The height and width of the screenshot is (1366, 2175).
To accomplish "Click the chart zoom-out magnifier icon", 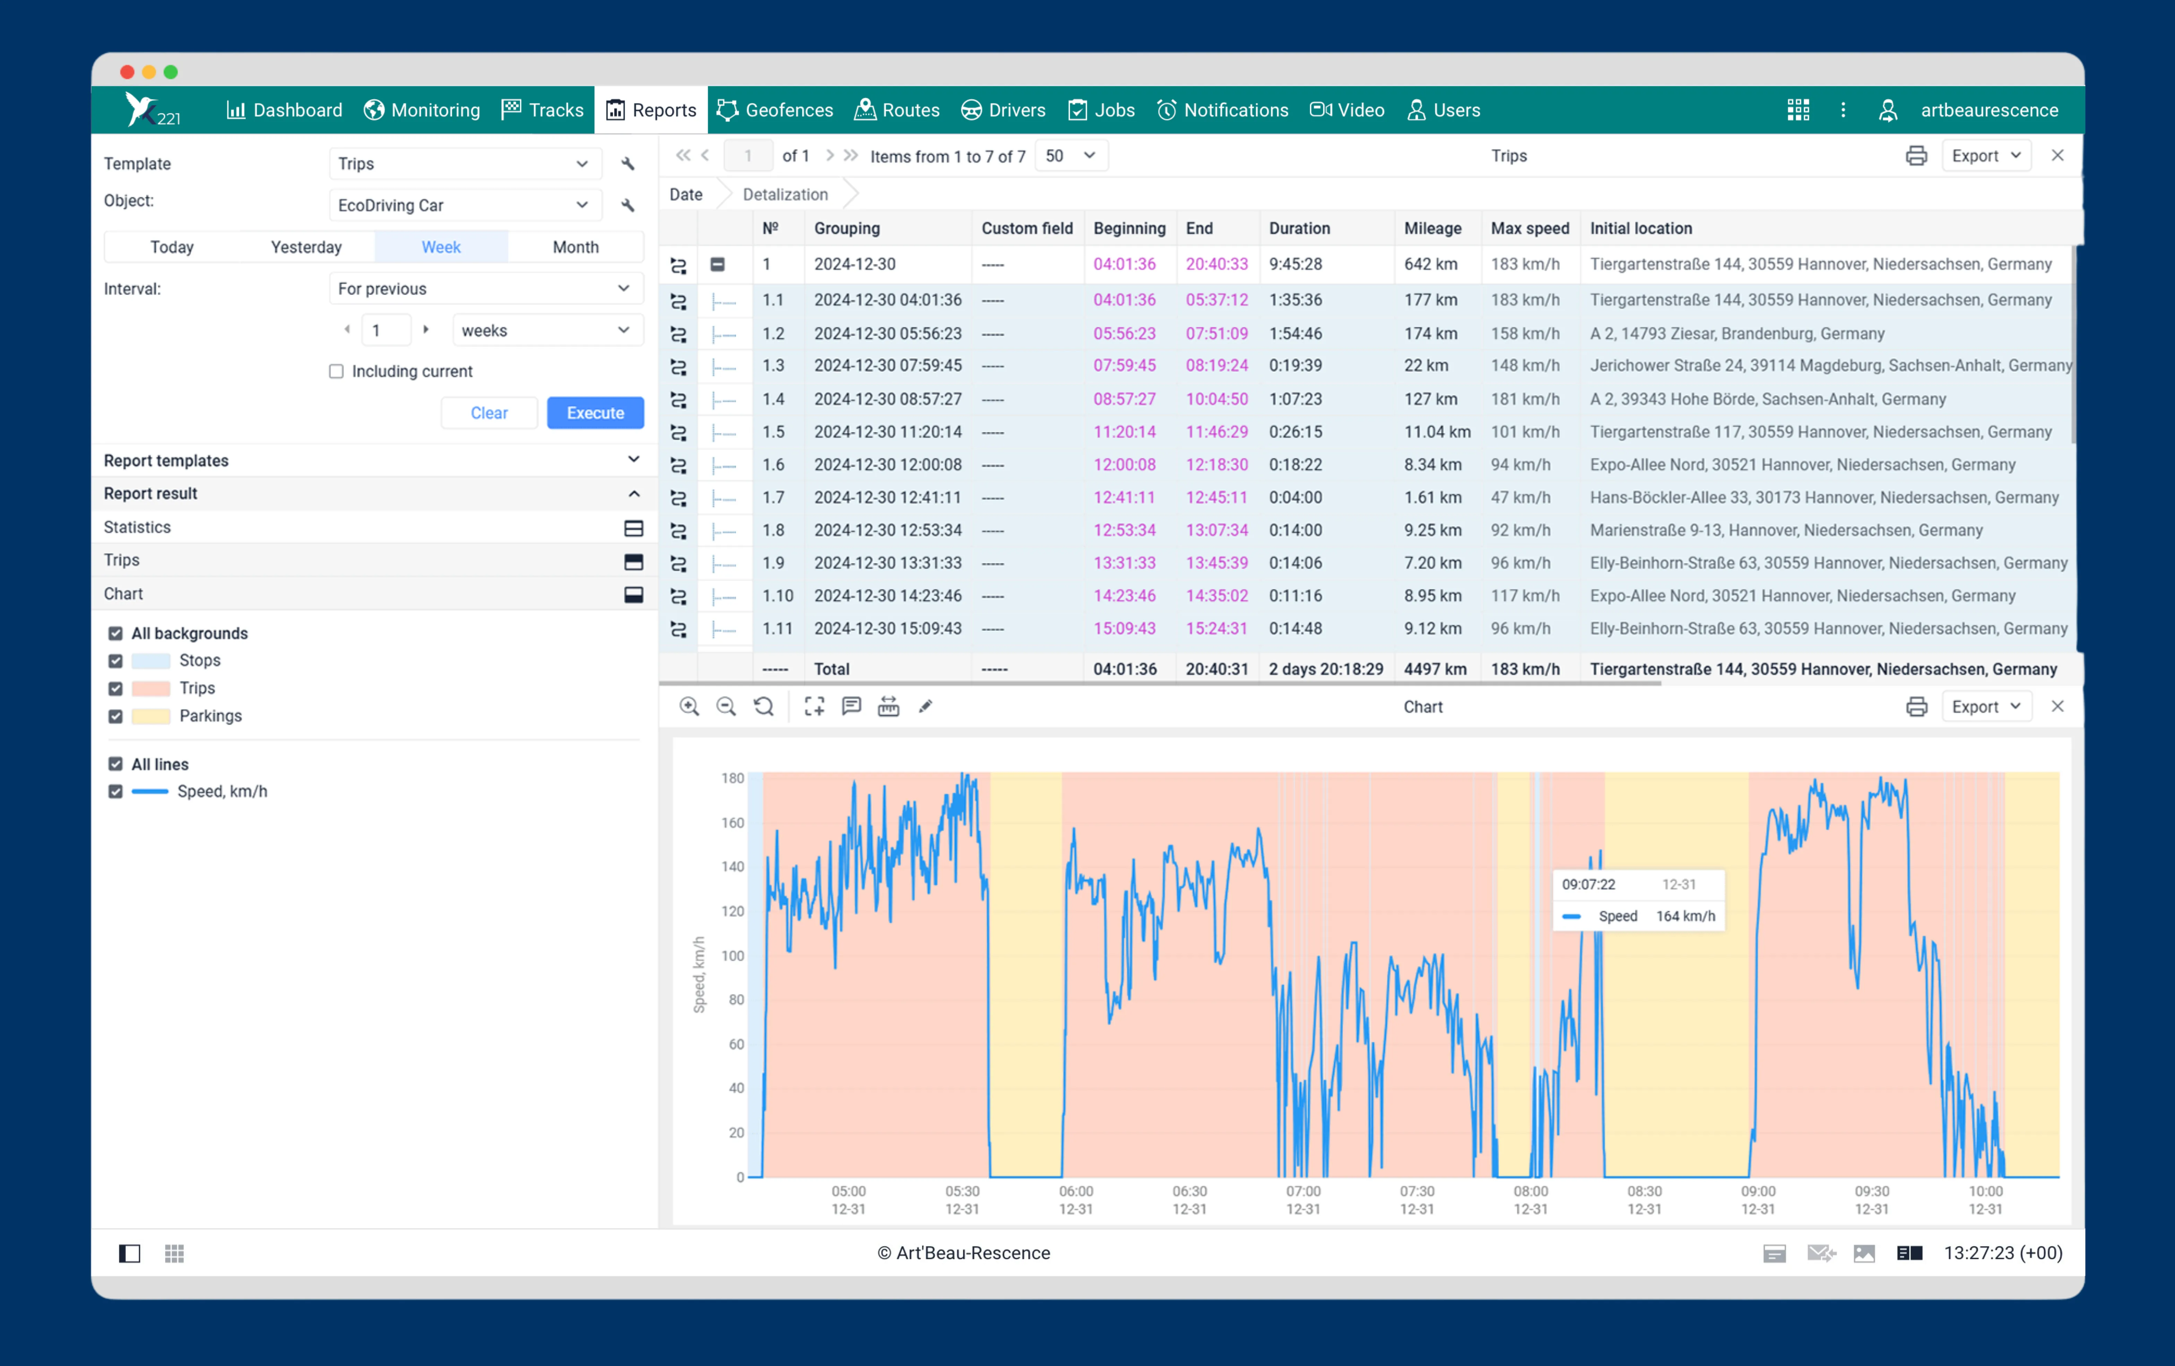I will tap(726, 707).
